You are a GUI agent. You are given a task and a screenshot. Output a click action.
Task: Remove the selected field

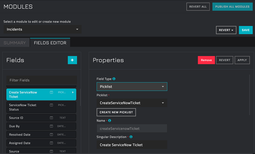pos(206,60)
